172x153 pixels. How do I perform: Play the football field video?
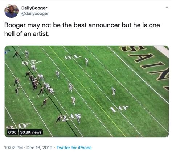(x=87, y=92)
